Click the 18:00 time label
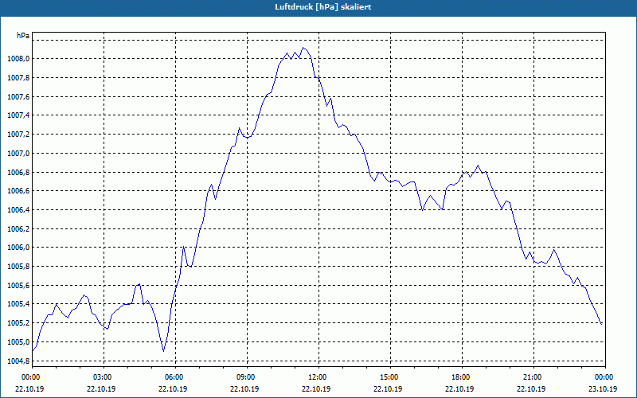 (x=461, y=377)
